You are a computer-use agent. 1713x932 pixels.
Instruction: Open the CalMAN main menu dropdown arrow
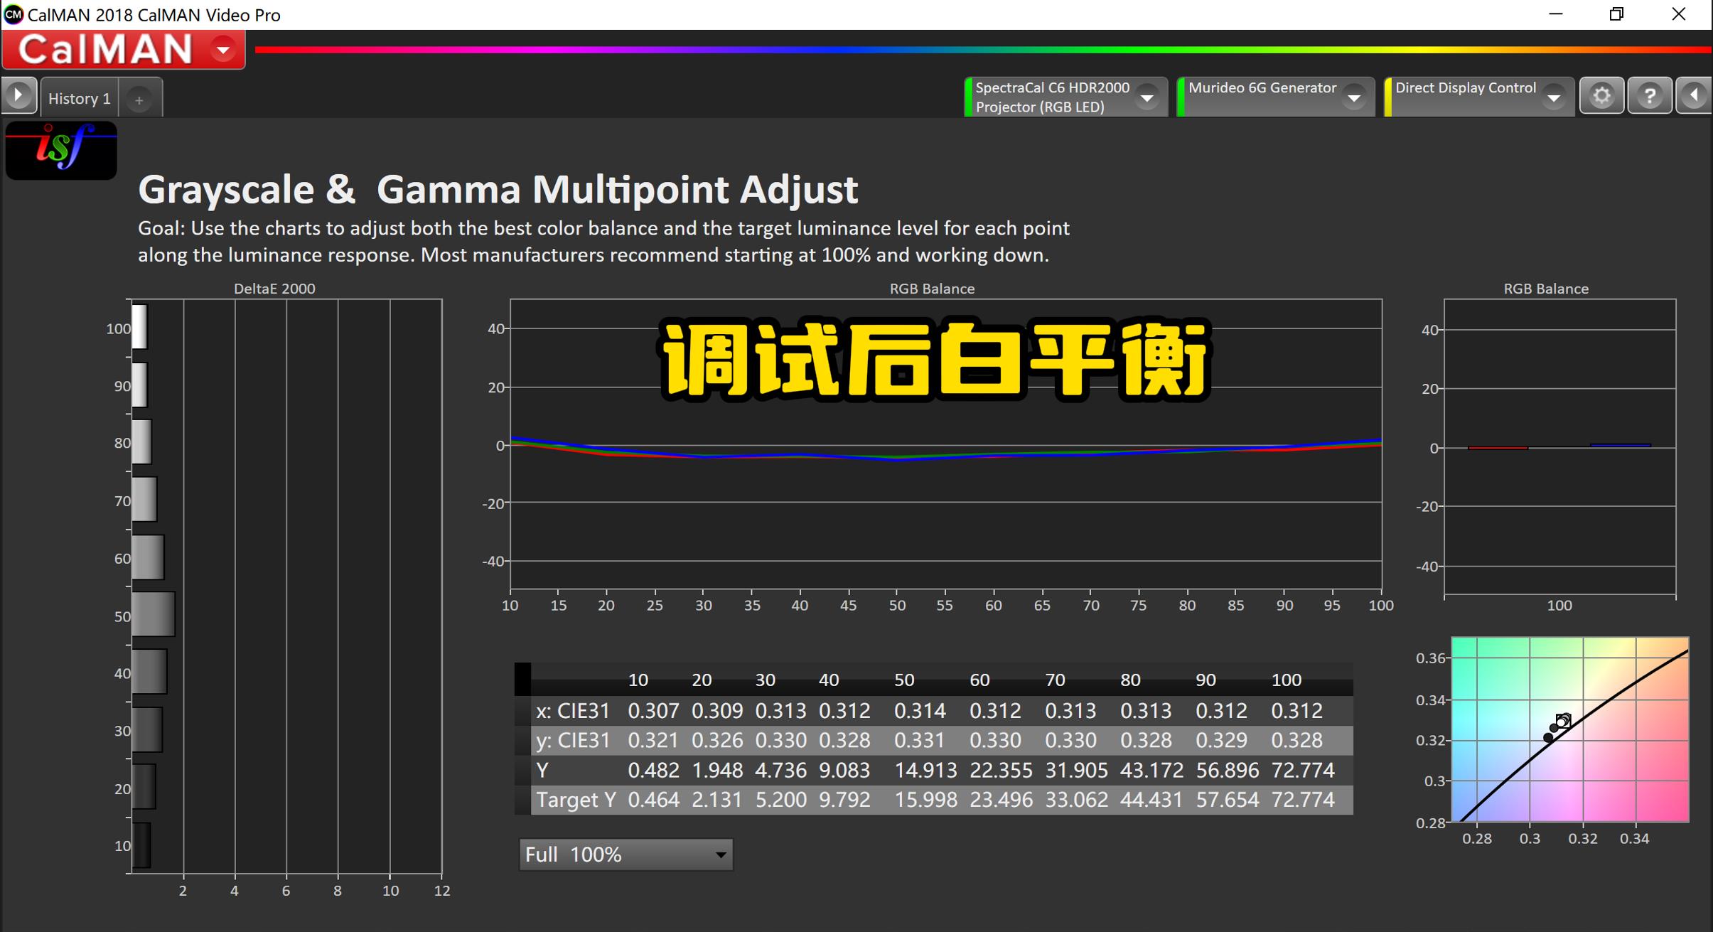coord(223,50)
